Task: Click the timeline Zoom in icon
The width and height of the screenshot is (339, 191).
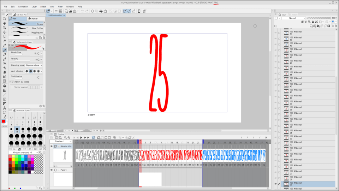Action: [69, 137]
